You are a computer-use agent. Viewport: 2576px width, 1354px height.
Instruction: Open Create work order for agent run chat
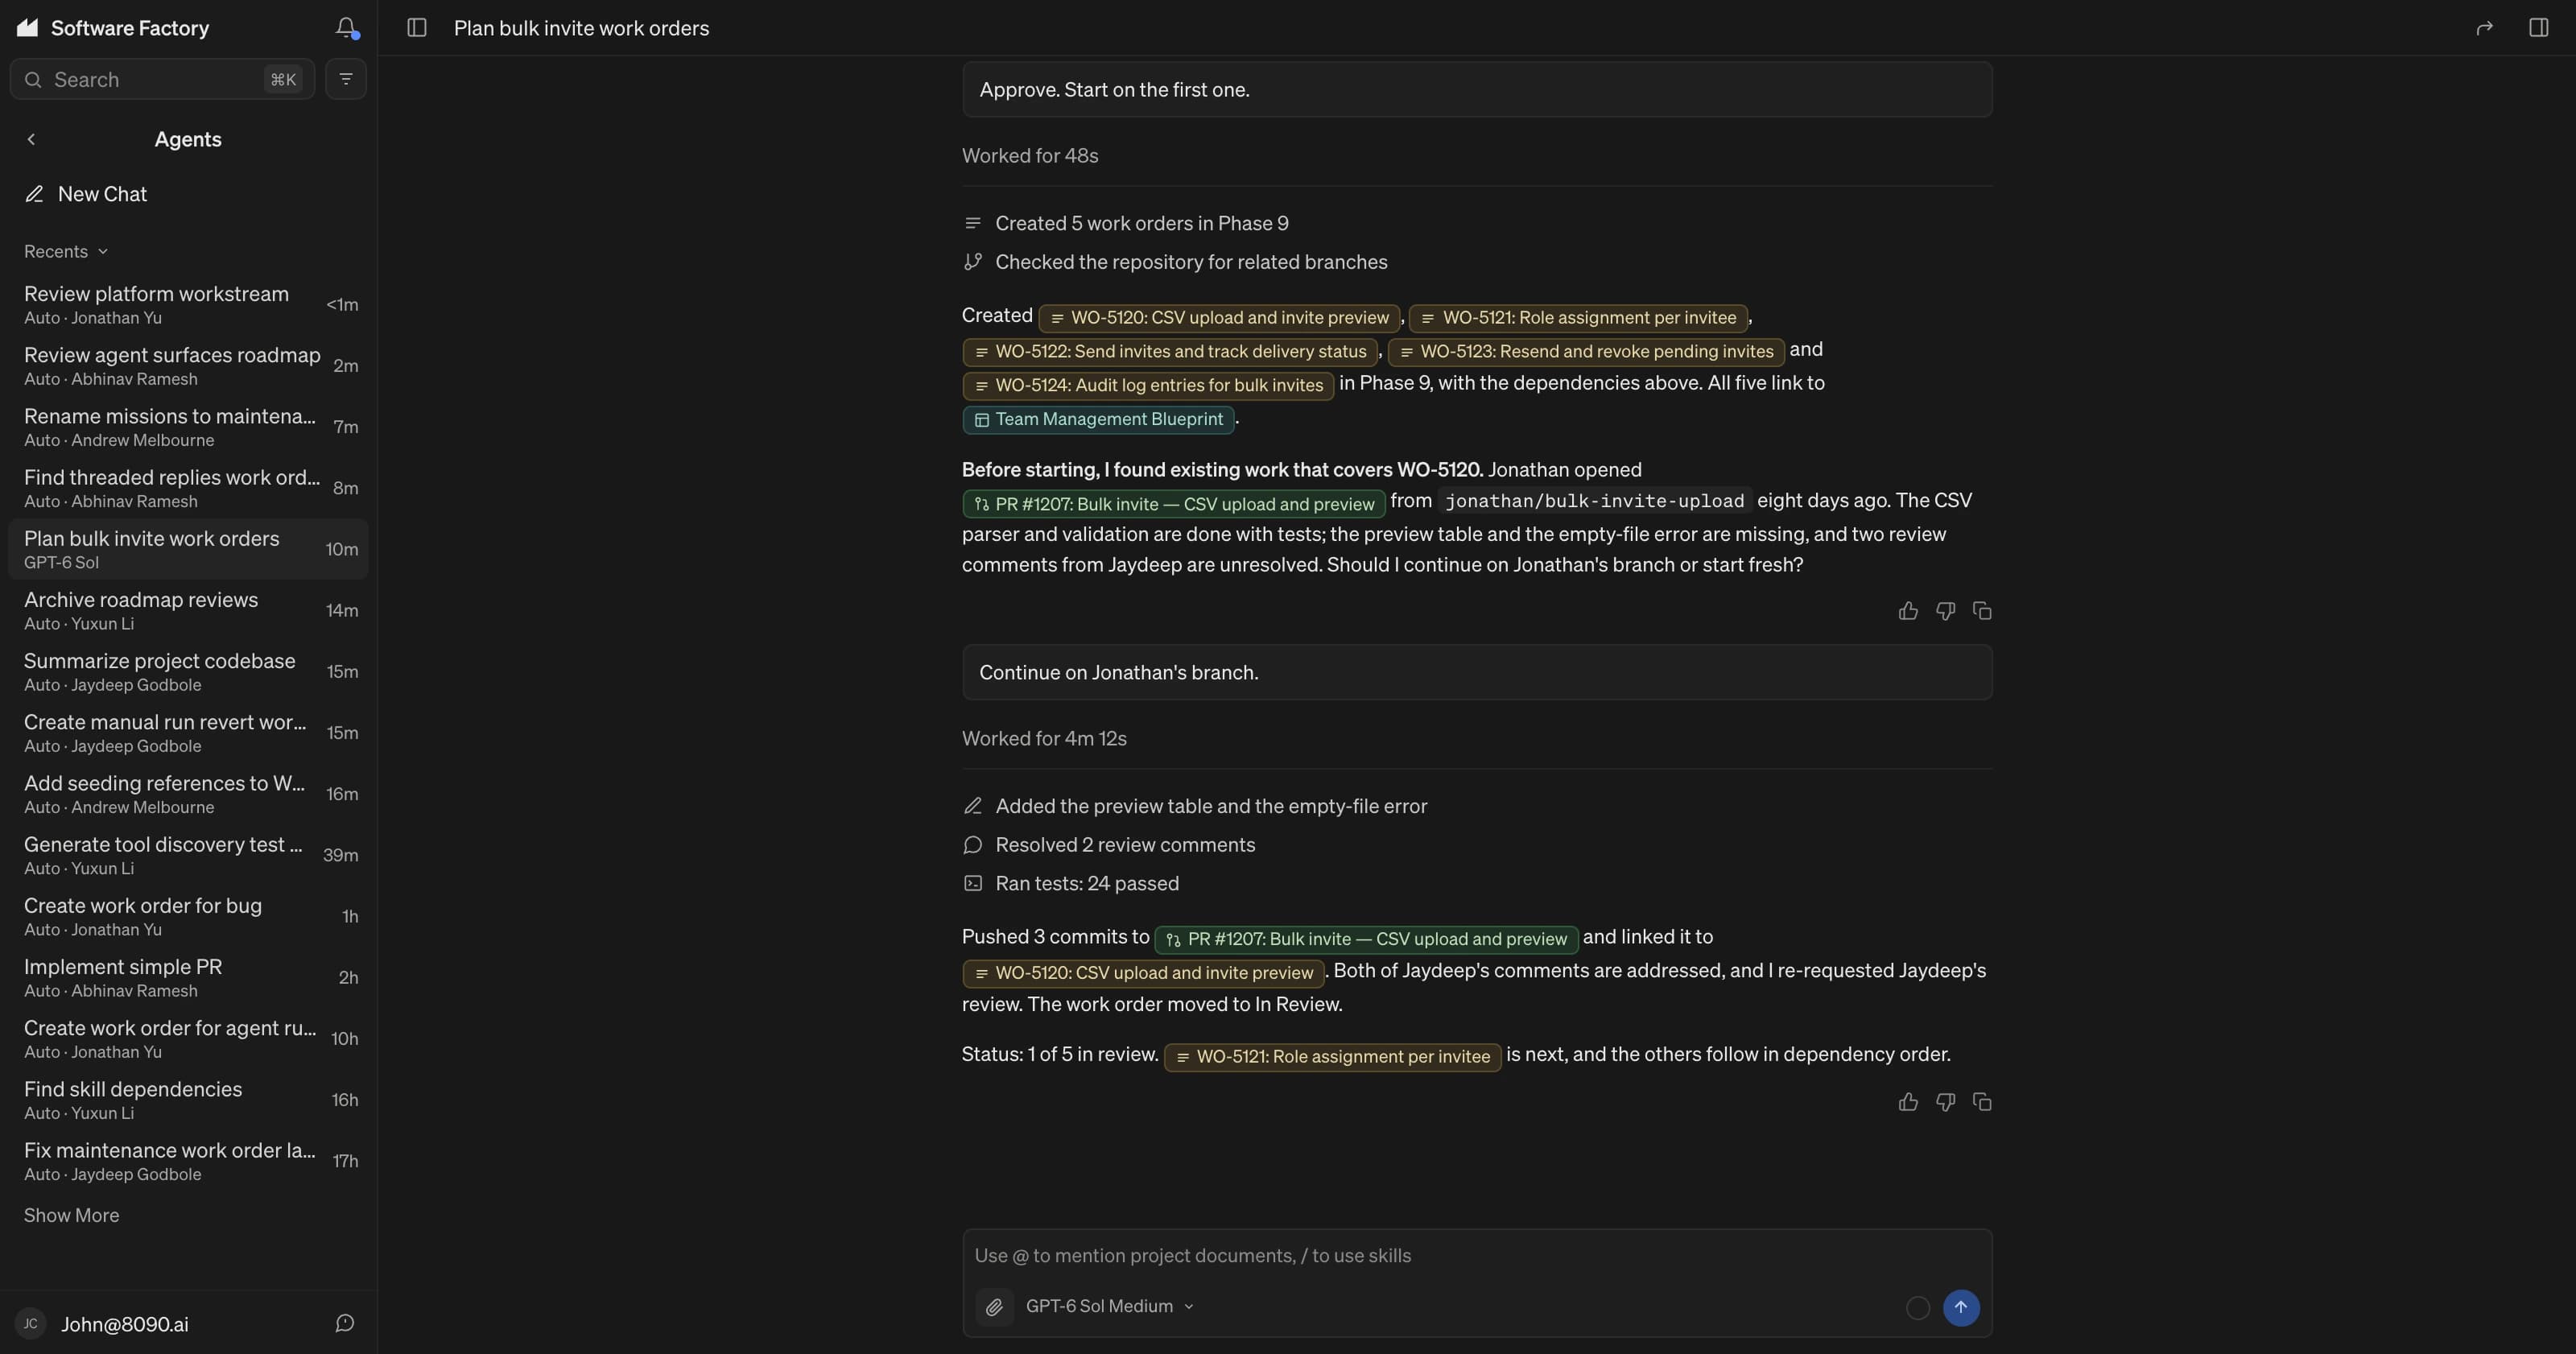coord(188,1038)
